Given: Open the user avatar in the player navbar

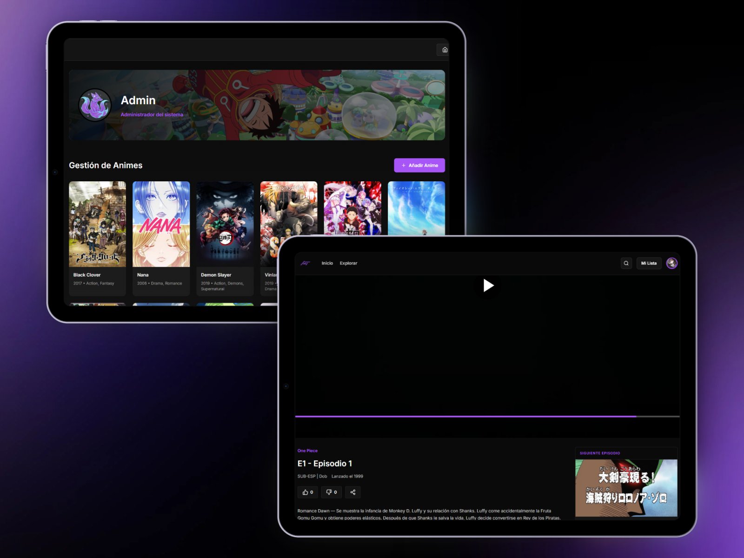Looking at the screenshot, I should tap(671, 263).
